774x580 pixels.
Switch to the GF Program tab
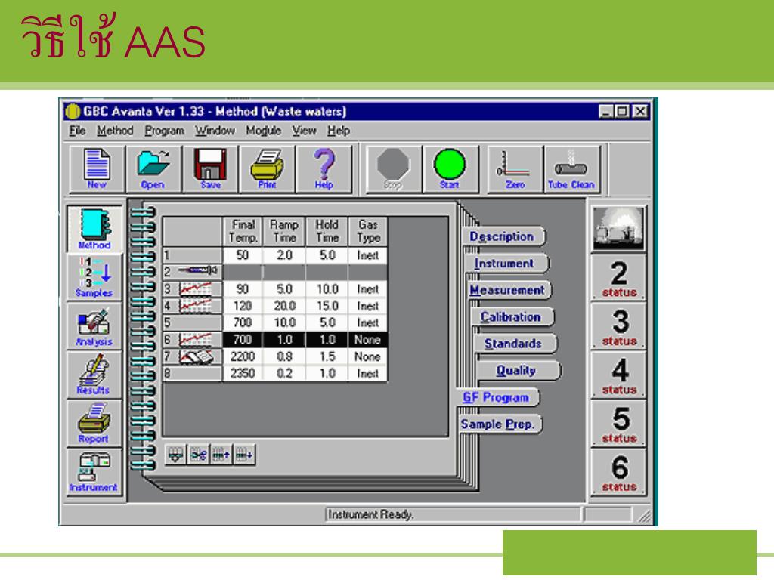pyautogui.click(x=497, y=397)
